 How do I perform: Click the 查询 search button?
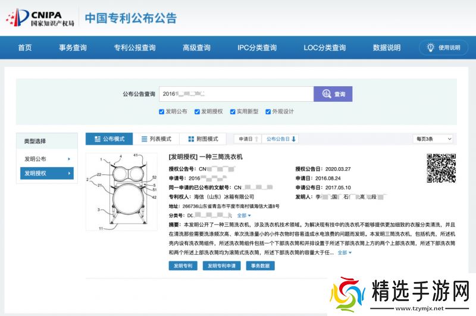coord(333,94)
